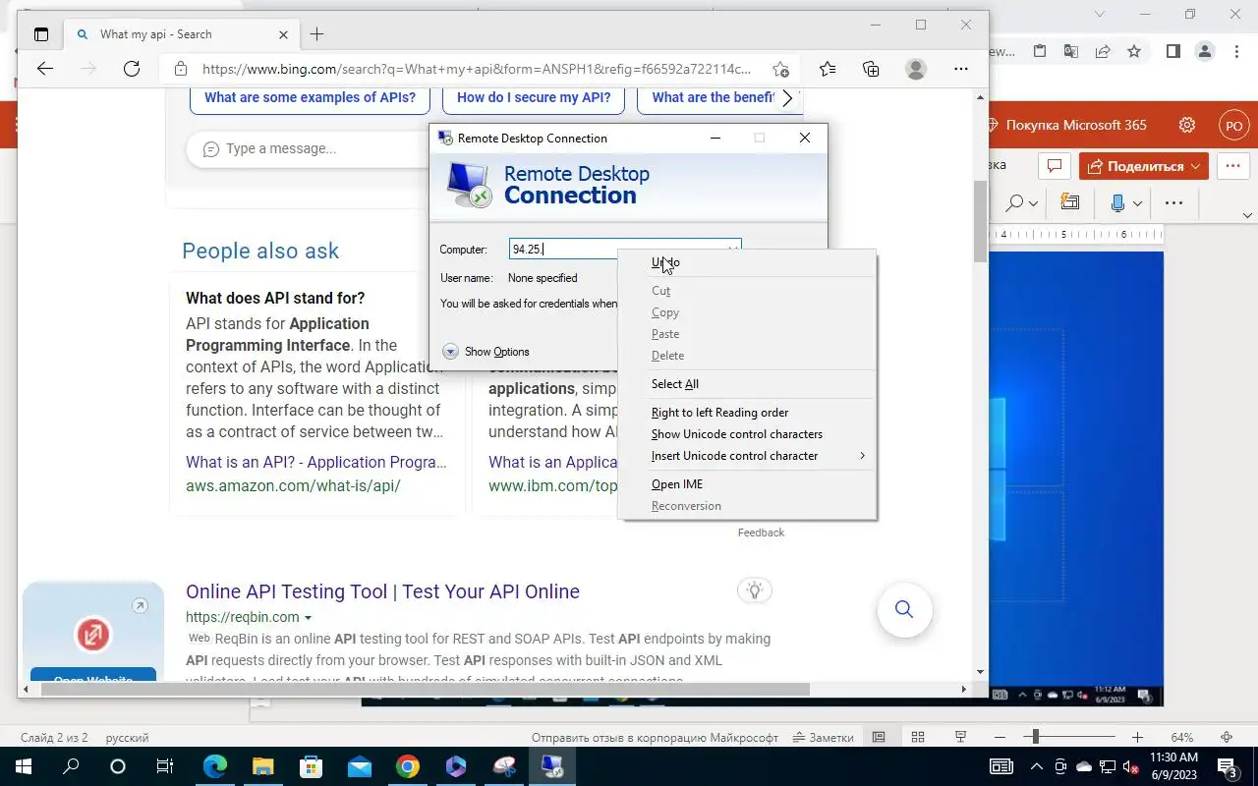Click Покупка Microsoft 365 button
The width and height of the screenshot is (1258, 786).
(1065, 125)
